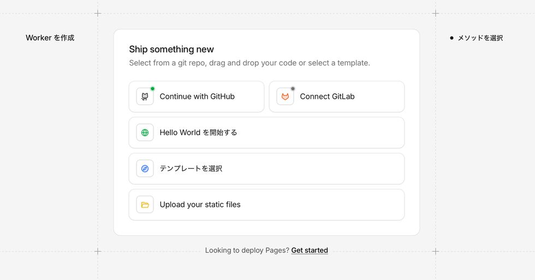Click the GitHub cat logo icon
The height and width of the screenshot is (280, 535).
click(145, 97)
